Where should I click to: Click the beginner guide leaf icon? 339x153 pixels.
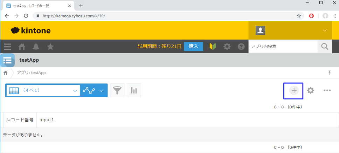pos(213,46)
